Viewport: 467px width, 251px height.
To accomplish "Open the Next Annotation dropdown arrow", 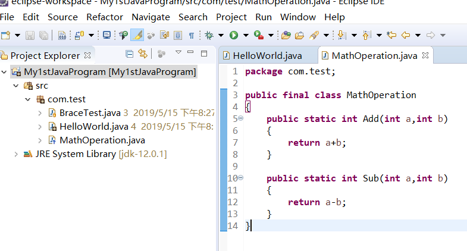I will [x=354, y=35].
